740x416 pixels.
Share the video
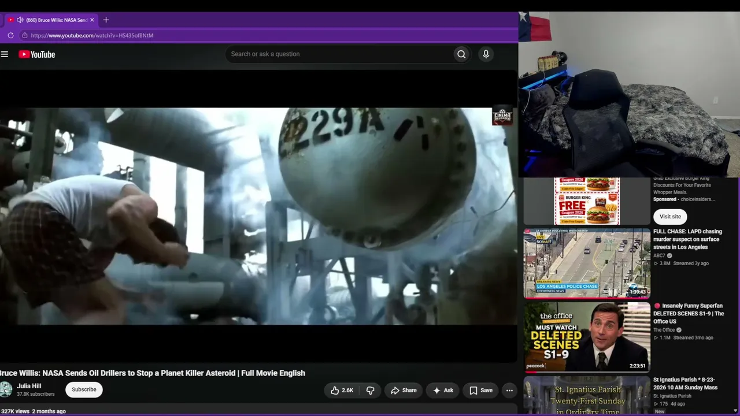(x=403, y=391)
